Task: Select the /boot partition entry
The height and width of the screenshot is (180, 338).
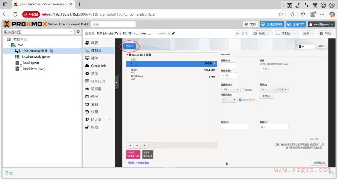Action: pyautogui.click(x=172, y=71)
